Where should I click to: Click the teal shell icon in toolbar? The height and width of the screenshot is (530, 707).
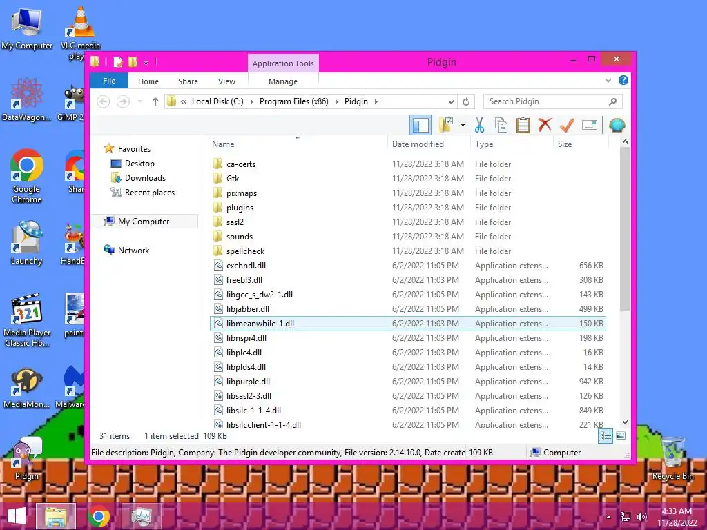tap(617, 125)
